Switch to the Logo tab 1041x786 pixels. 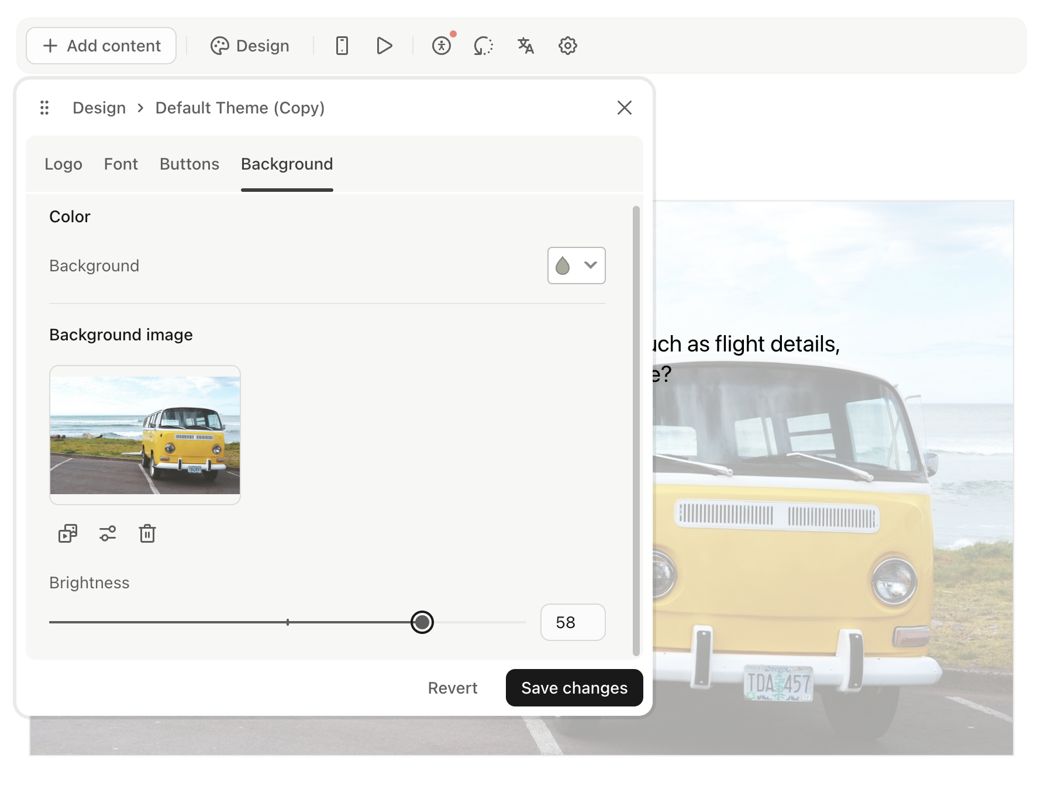pyautogui.click(x=63, y=164)
